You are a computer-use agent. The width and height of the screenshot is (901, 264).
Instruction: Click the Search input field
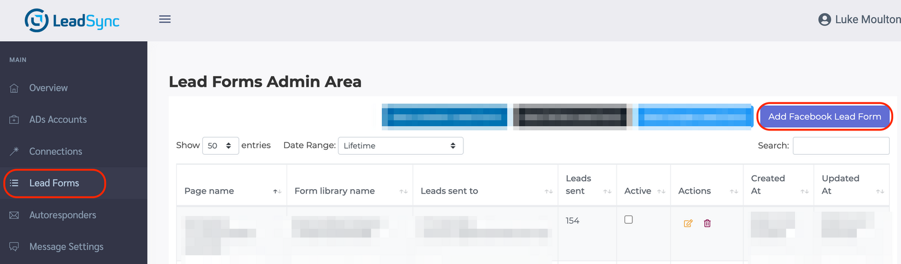point(841,146)
